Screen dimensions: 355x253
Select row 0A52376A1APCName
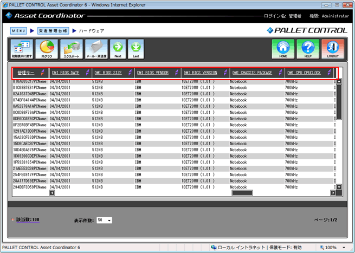pyautogui.click(x=174, y=106)
